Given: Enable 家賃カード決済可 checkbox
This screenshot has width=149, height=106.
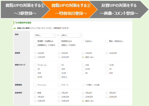Looking at the screenshot, I should 59,45.
